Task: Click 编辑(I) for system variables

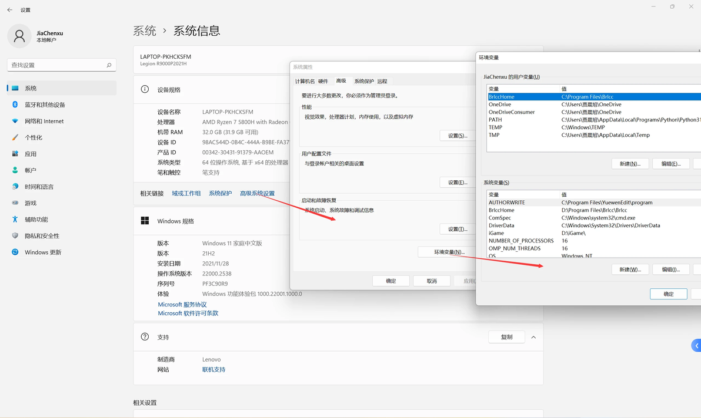Action: coord(670,269)
